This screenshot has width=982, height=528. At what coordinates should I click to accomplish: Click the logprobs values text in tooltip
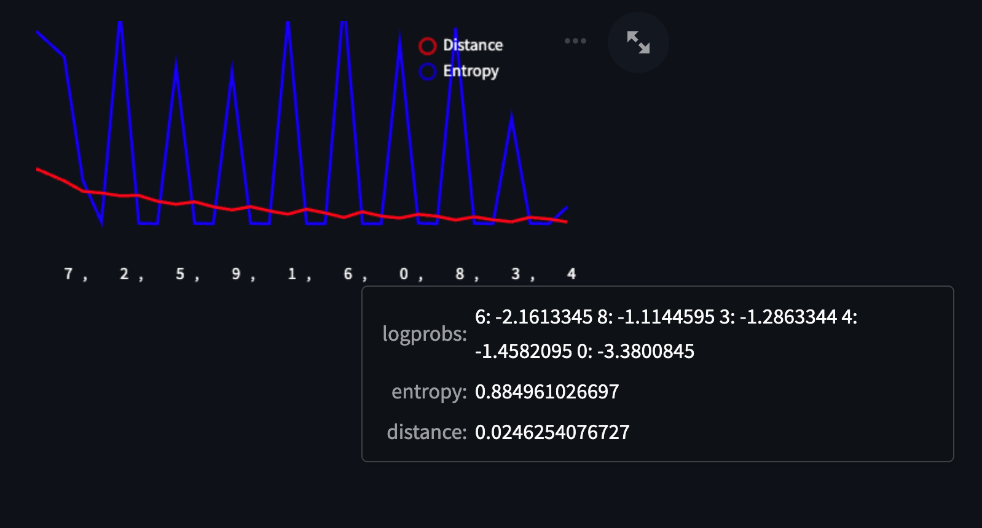666,334
